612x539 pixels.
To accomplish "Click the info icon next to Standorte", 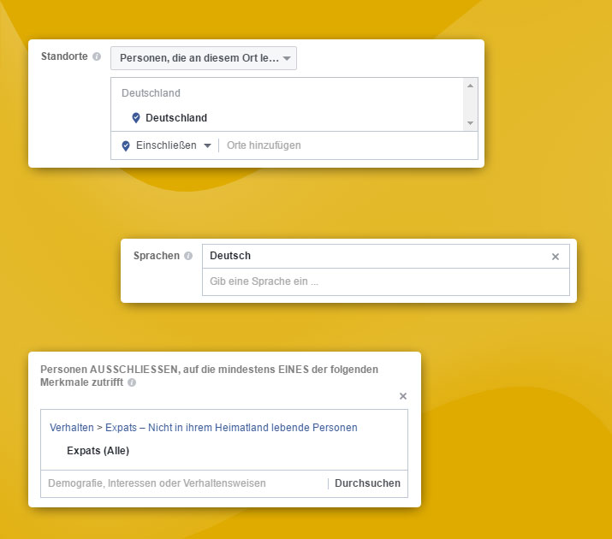I will pyautogui.click(x=97, y=56).
